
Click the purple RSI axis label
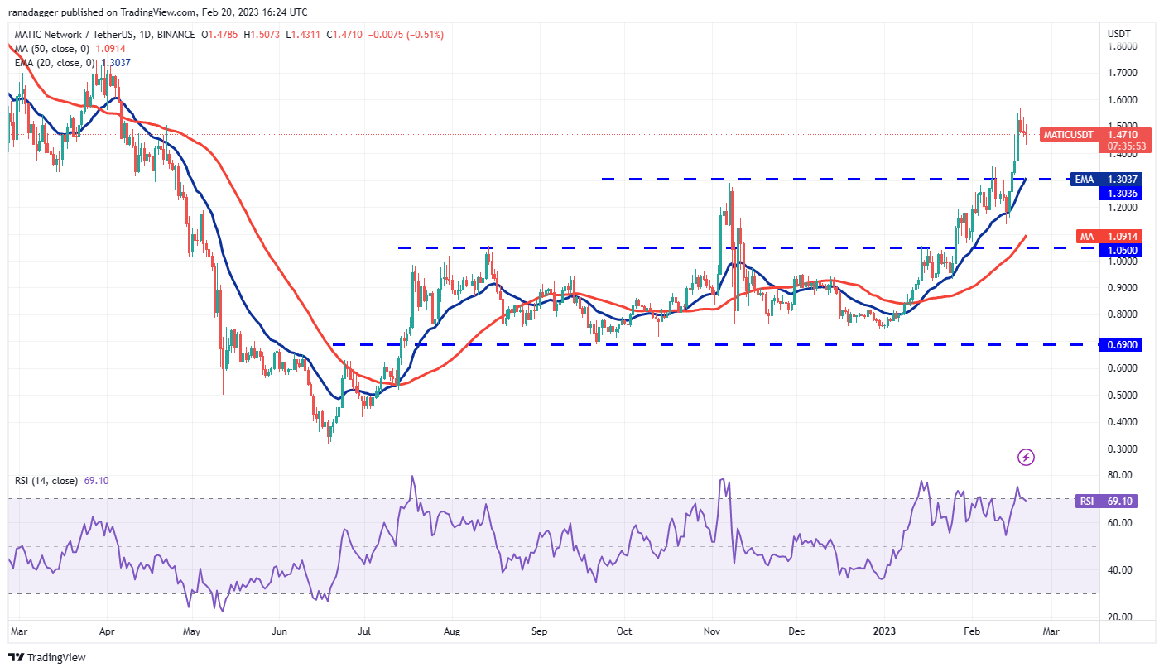coord(1087,502)
